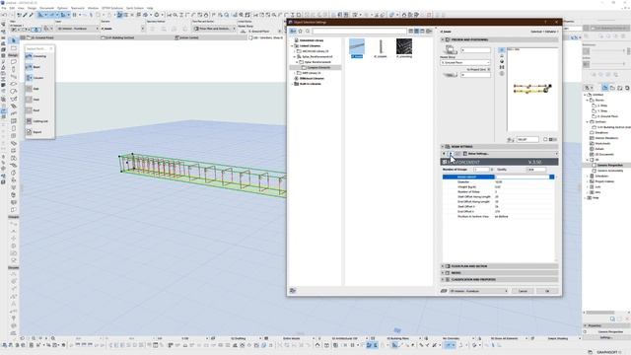Switch to the S-01 Building Section tab
This screenshot has width=631, height=355.
point(117,37)
